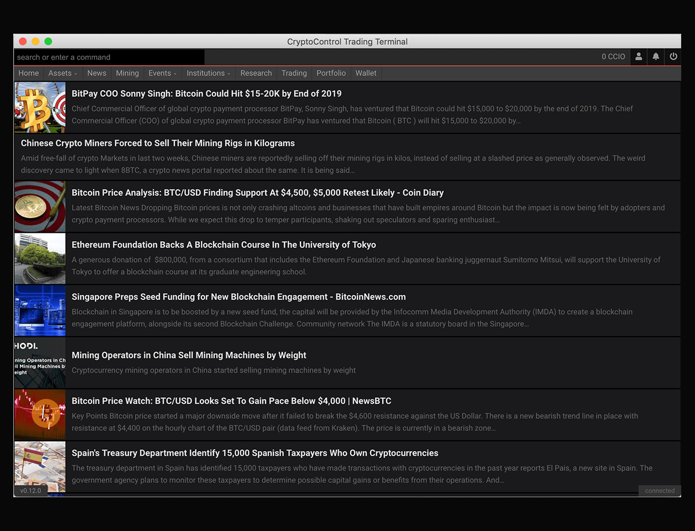The width and height of the screenshot is (695, 531).
Task: Open the Mining menu item
Action: coord(127,73)
